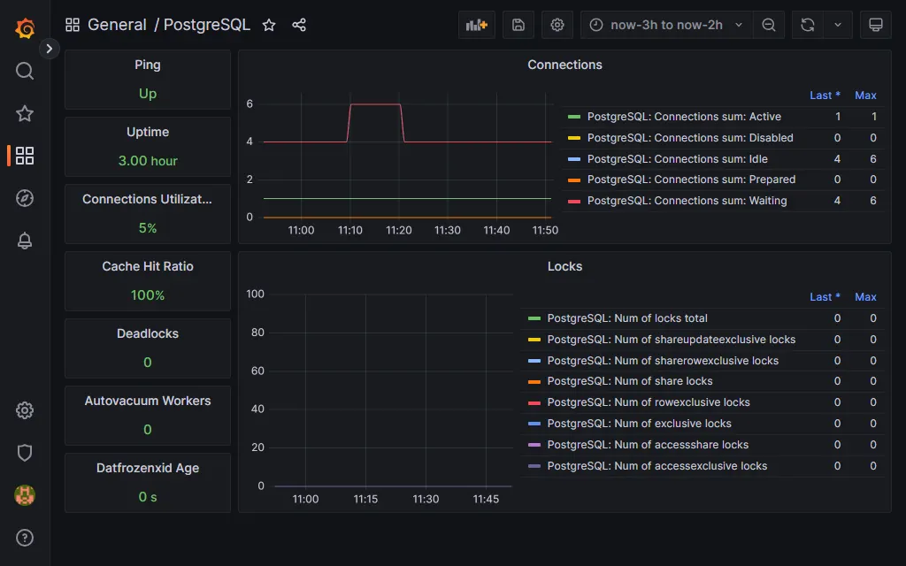This screenshot has width=906, height=566.
Task: Expand the sidebar with the chevron arrow
Action: click(50, 49)
